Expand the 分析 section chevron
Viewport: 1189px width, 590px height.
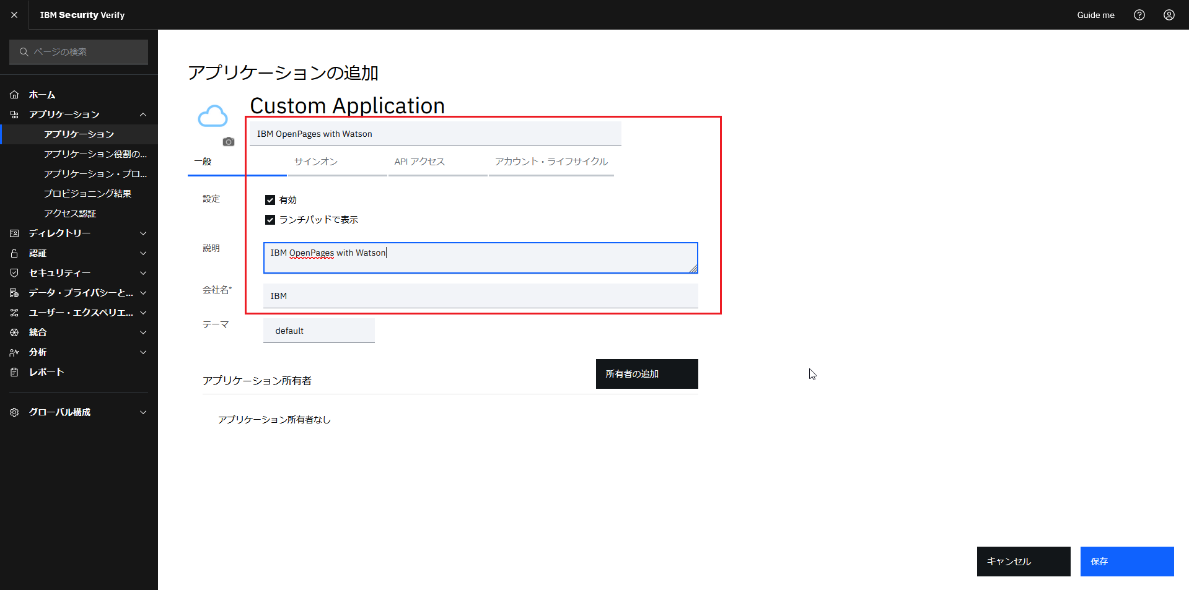143,352
